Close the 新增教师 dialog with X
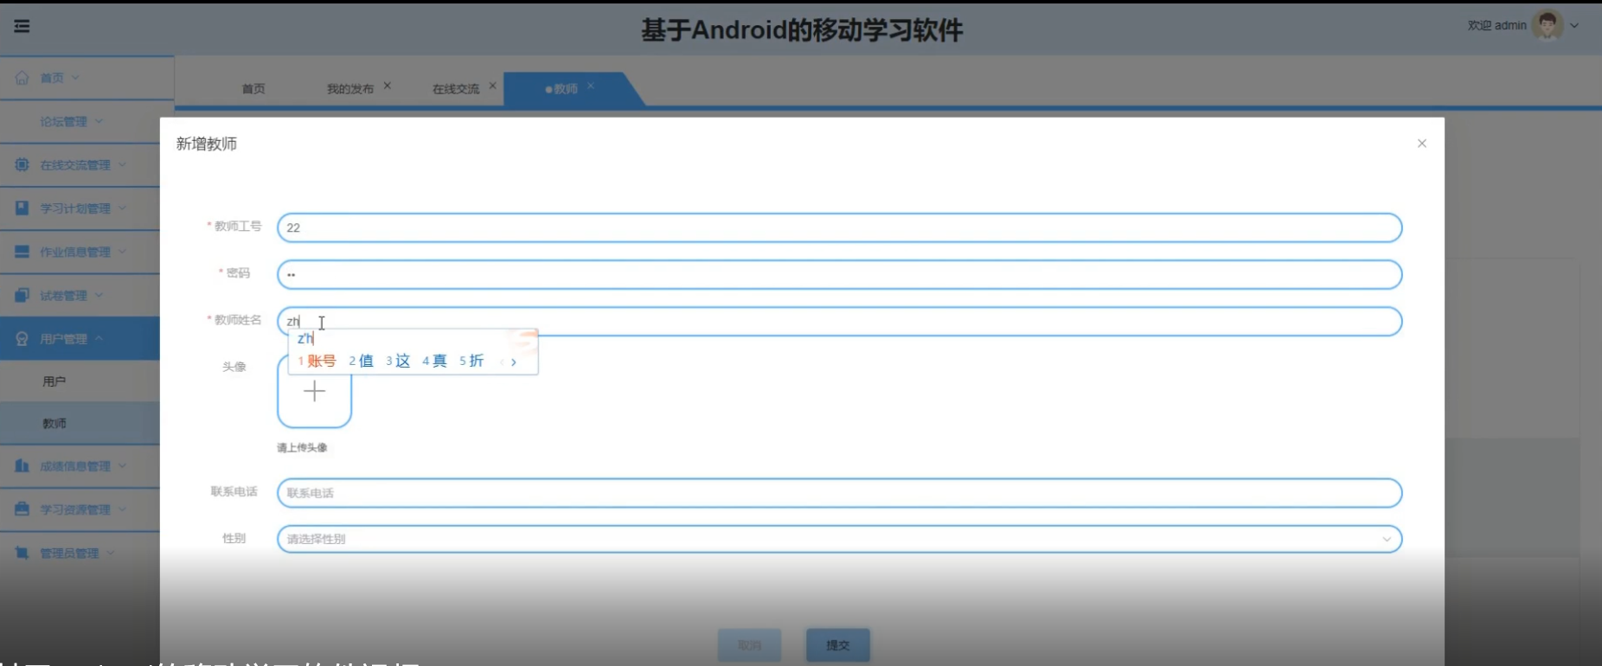Image resolution: width=1602 pixels, height=666 pixels. [1421, 144]
